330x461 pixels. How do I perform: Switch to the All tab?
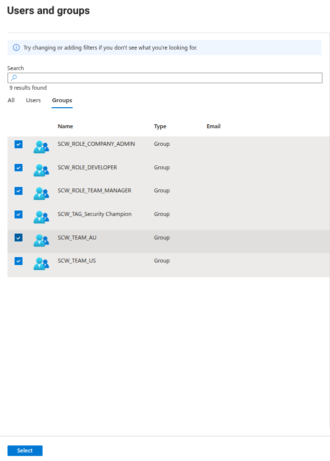click(x=11, y=100)
